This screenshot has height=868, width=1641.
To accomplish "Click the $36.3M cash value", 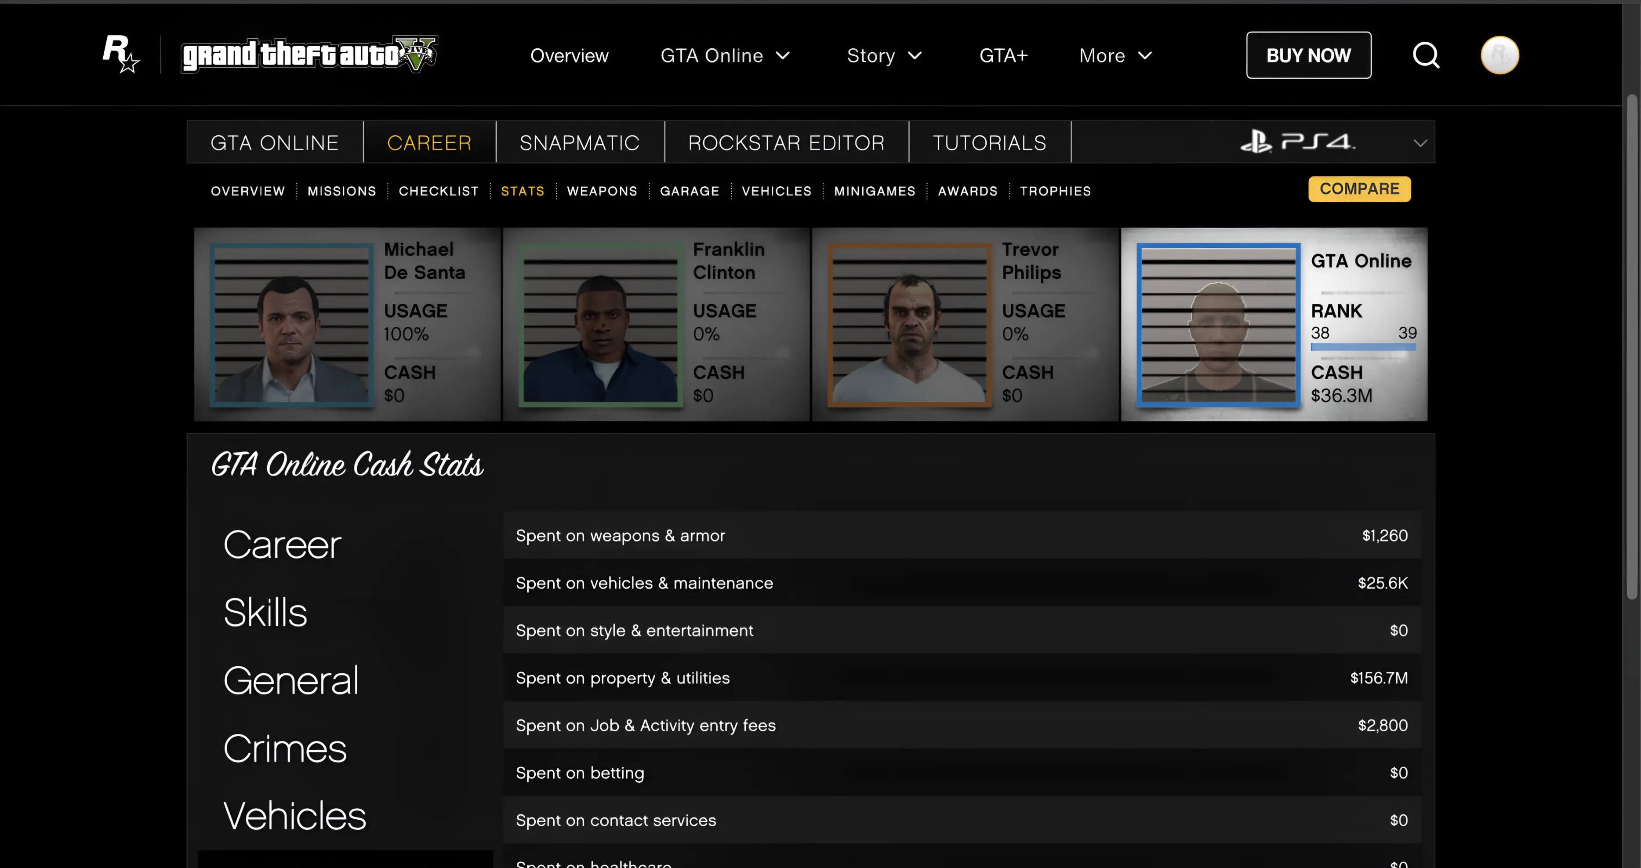I will point(1342,396).
